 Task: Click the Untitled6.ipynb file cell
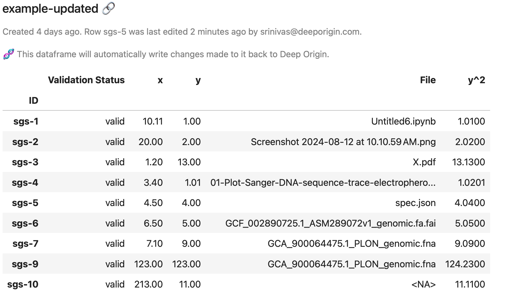pos(403,121)
